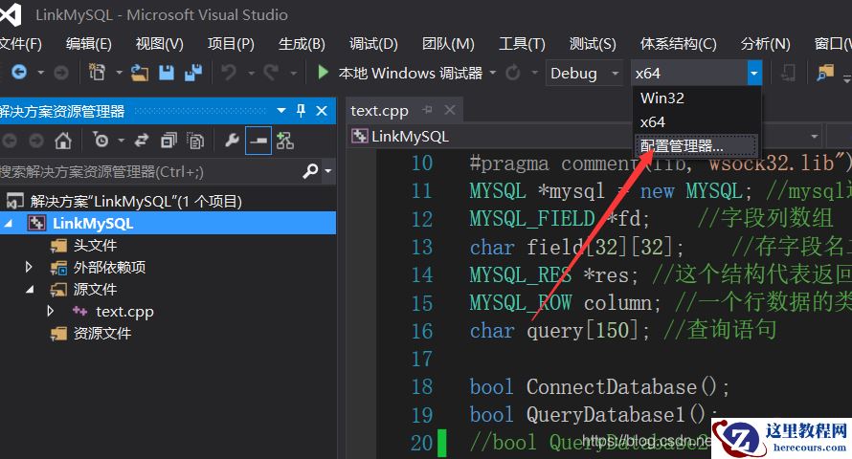This screenshot has width=852, height=459.
Task: Click the Solution Explorer search box
Action: click(x=148, y=171)
